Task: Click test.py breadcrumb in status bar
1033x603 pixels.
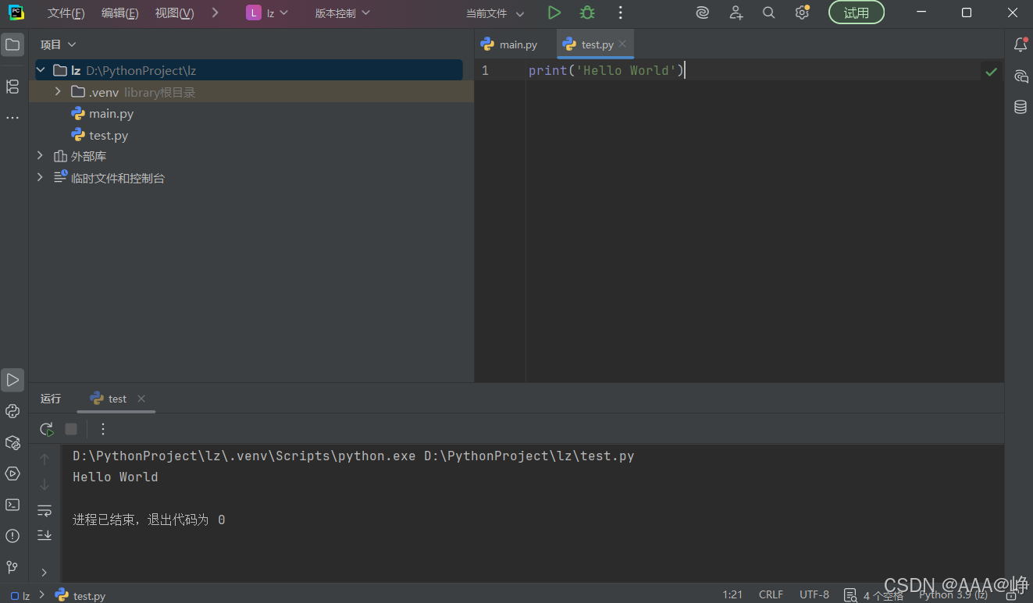Action: click(x=81, y=595)
